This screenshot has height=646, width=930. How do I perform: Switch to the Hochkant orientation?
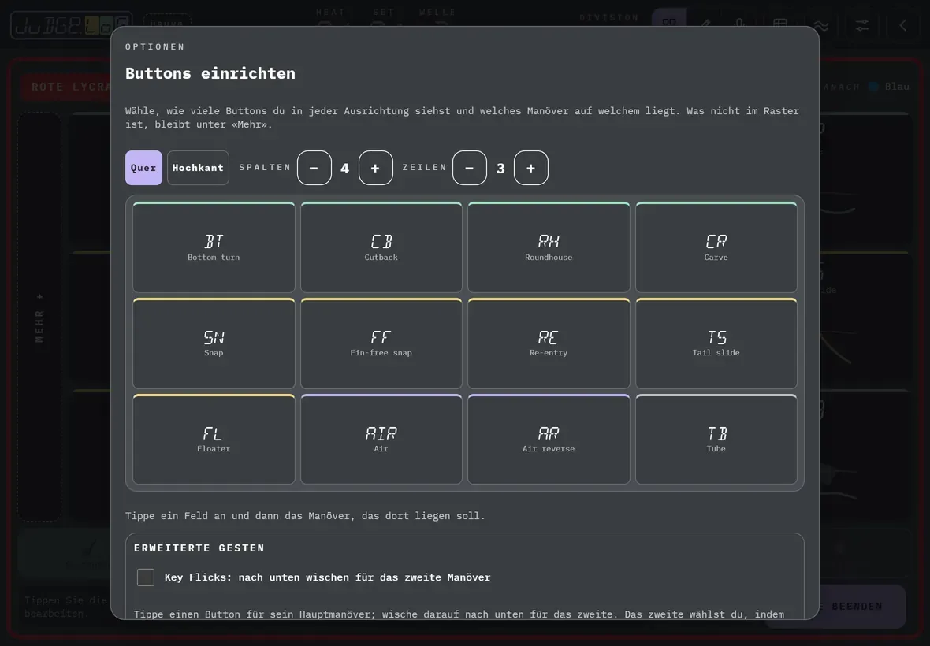198,168
